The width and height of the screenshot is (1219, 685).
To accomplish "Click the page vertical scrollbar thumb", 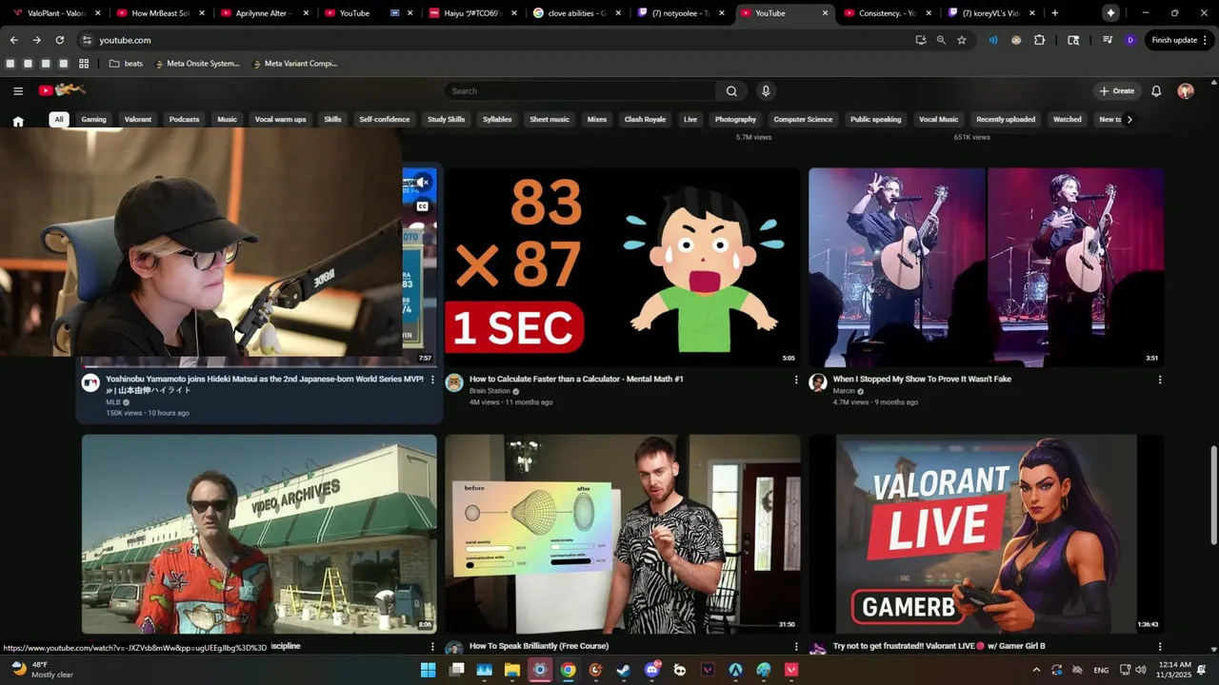I will (1213, 496).
